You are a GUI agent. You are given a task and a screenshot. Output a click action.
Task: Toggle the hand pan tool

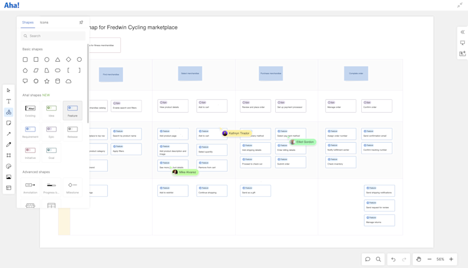(419, 259)
